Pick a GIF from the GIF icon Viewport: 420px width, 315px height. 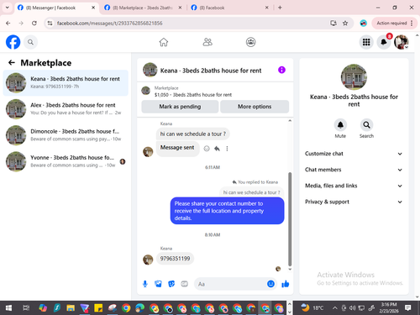click(184, 284)
